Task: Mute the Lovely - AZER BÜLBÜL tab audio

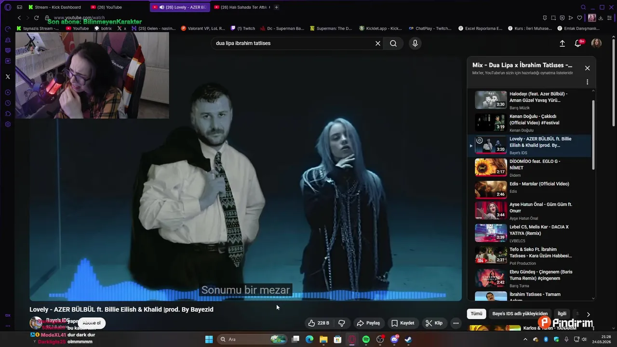Action: [161, 7]
